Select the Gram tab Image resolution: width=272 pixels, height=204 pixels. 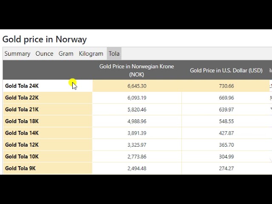click(x=66, y=54)
